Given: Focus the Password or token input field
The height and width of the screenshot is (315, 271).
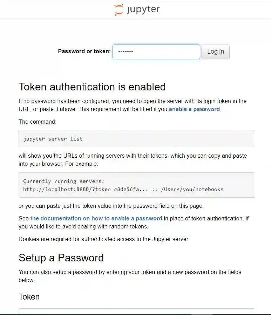Looking at the screenshot, I should [x=156, y=52].
